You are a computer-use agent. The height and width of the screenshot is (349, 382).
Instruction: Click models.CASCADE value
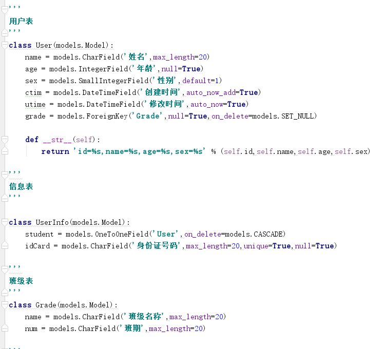254,234
